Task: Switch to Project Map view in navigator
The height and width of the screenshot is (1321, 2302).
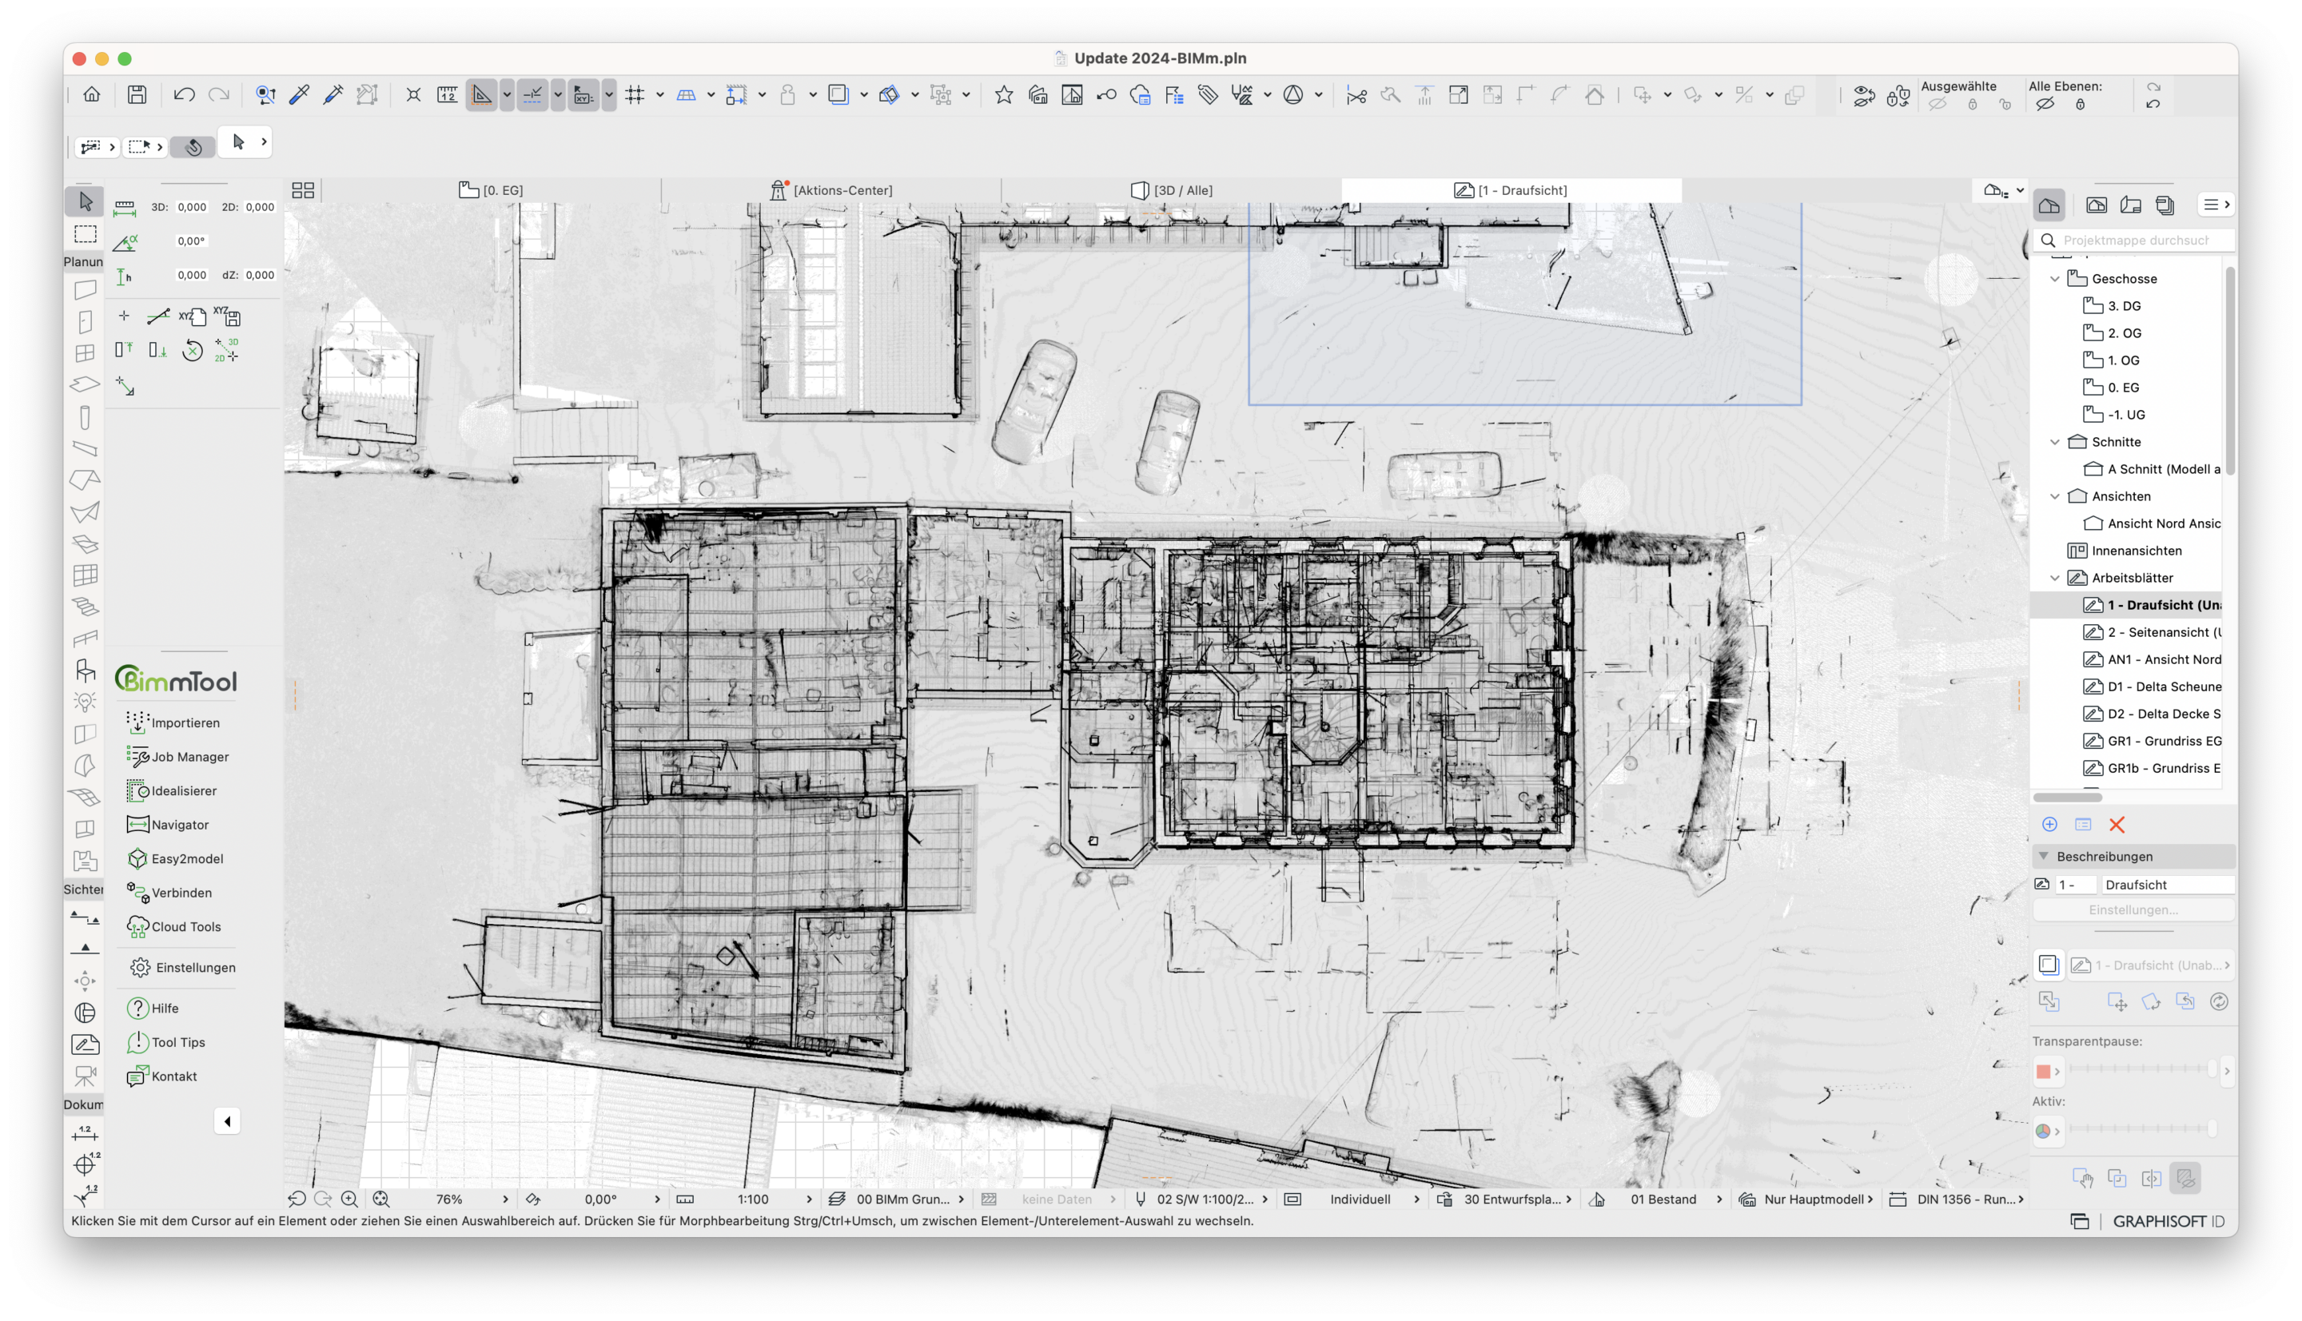Action: click(2049, 204)
